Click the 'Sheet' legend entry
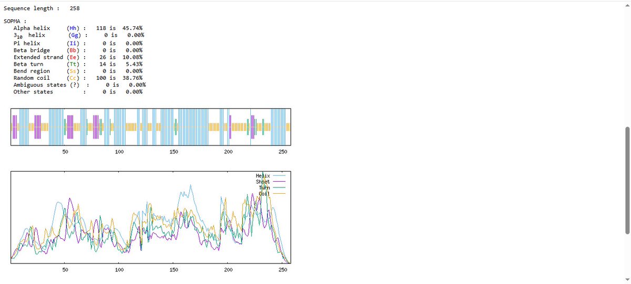Viewport: 631px width, 284px height. click(270, 182)
